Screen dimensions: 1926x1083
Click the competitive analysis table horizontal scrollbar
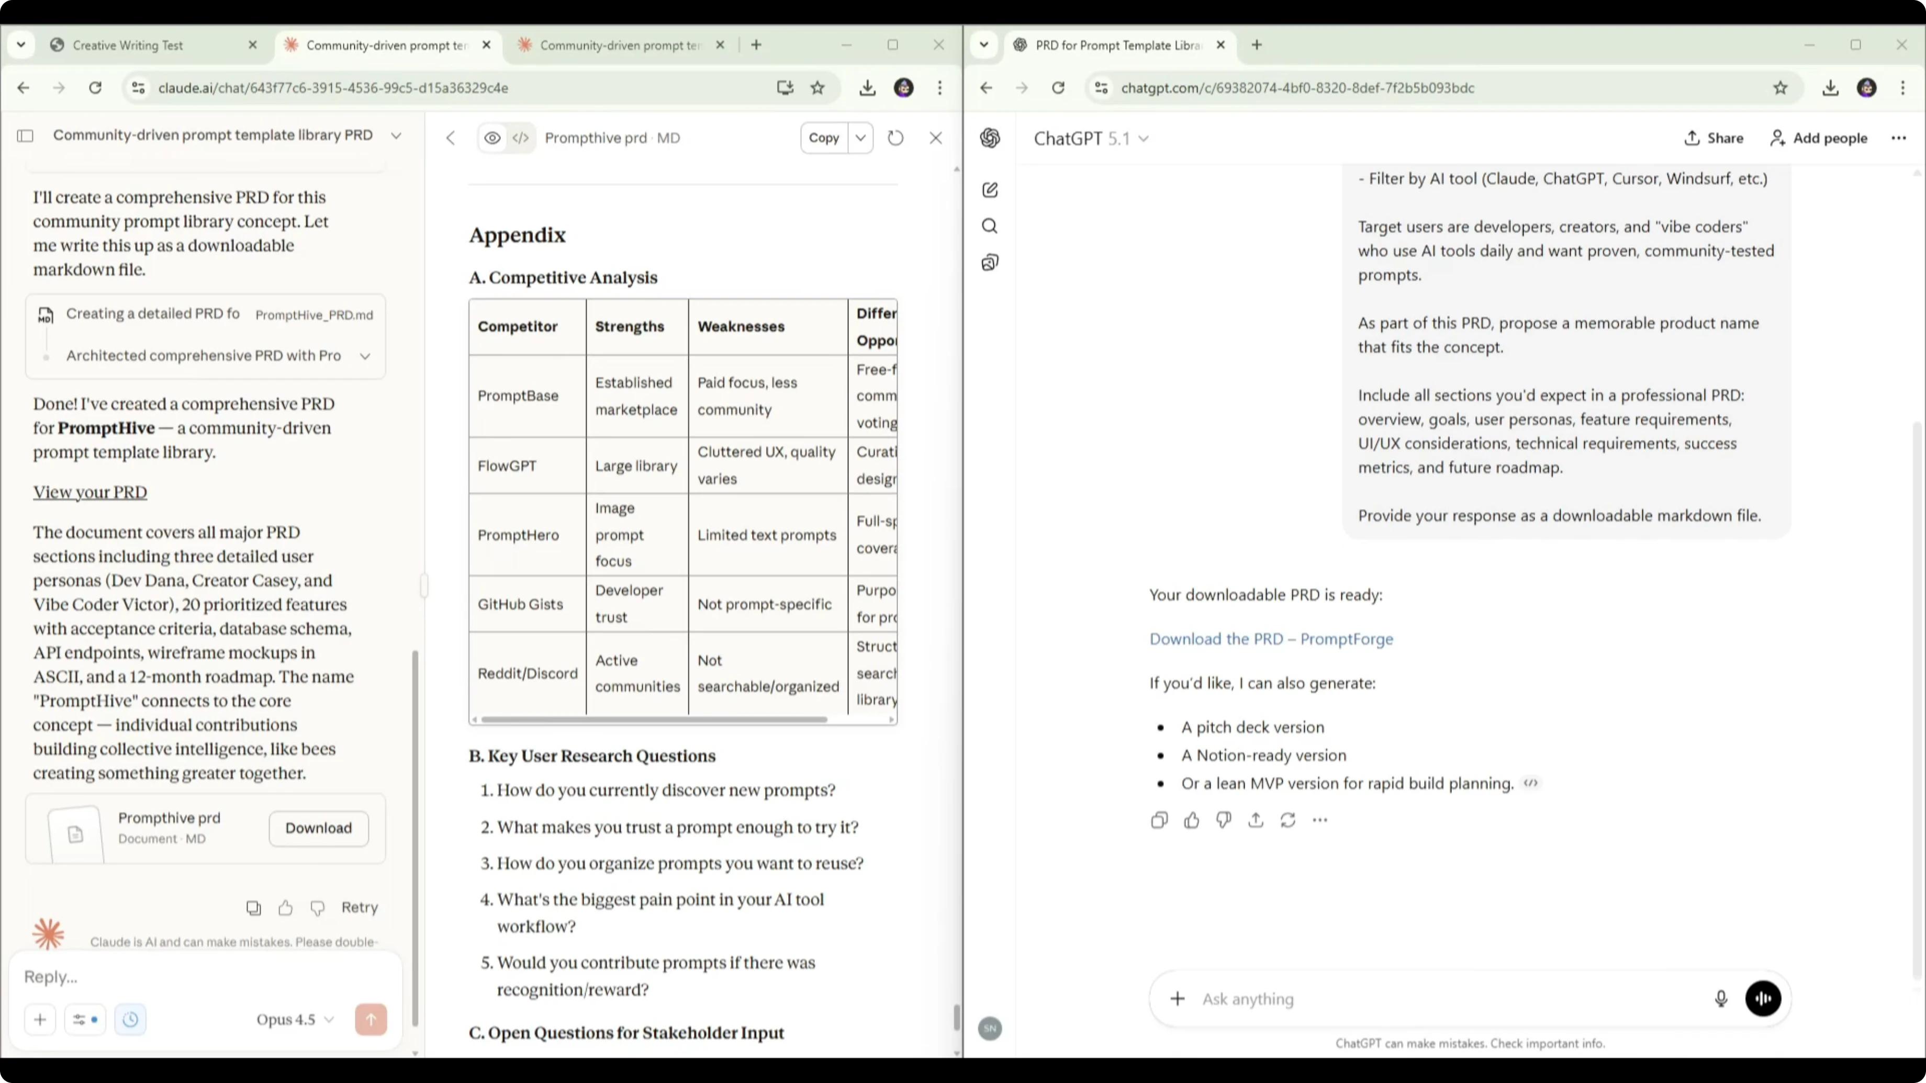pyautogui.click(x=654, y=720)
